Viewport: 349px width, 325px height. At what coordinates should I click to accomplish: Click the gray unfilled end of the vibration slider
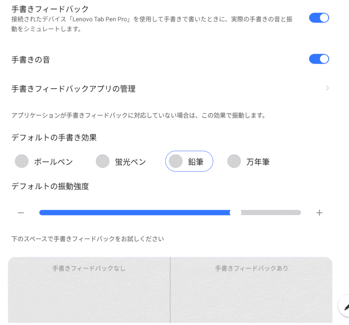click(271, 212)
